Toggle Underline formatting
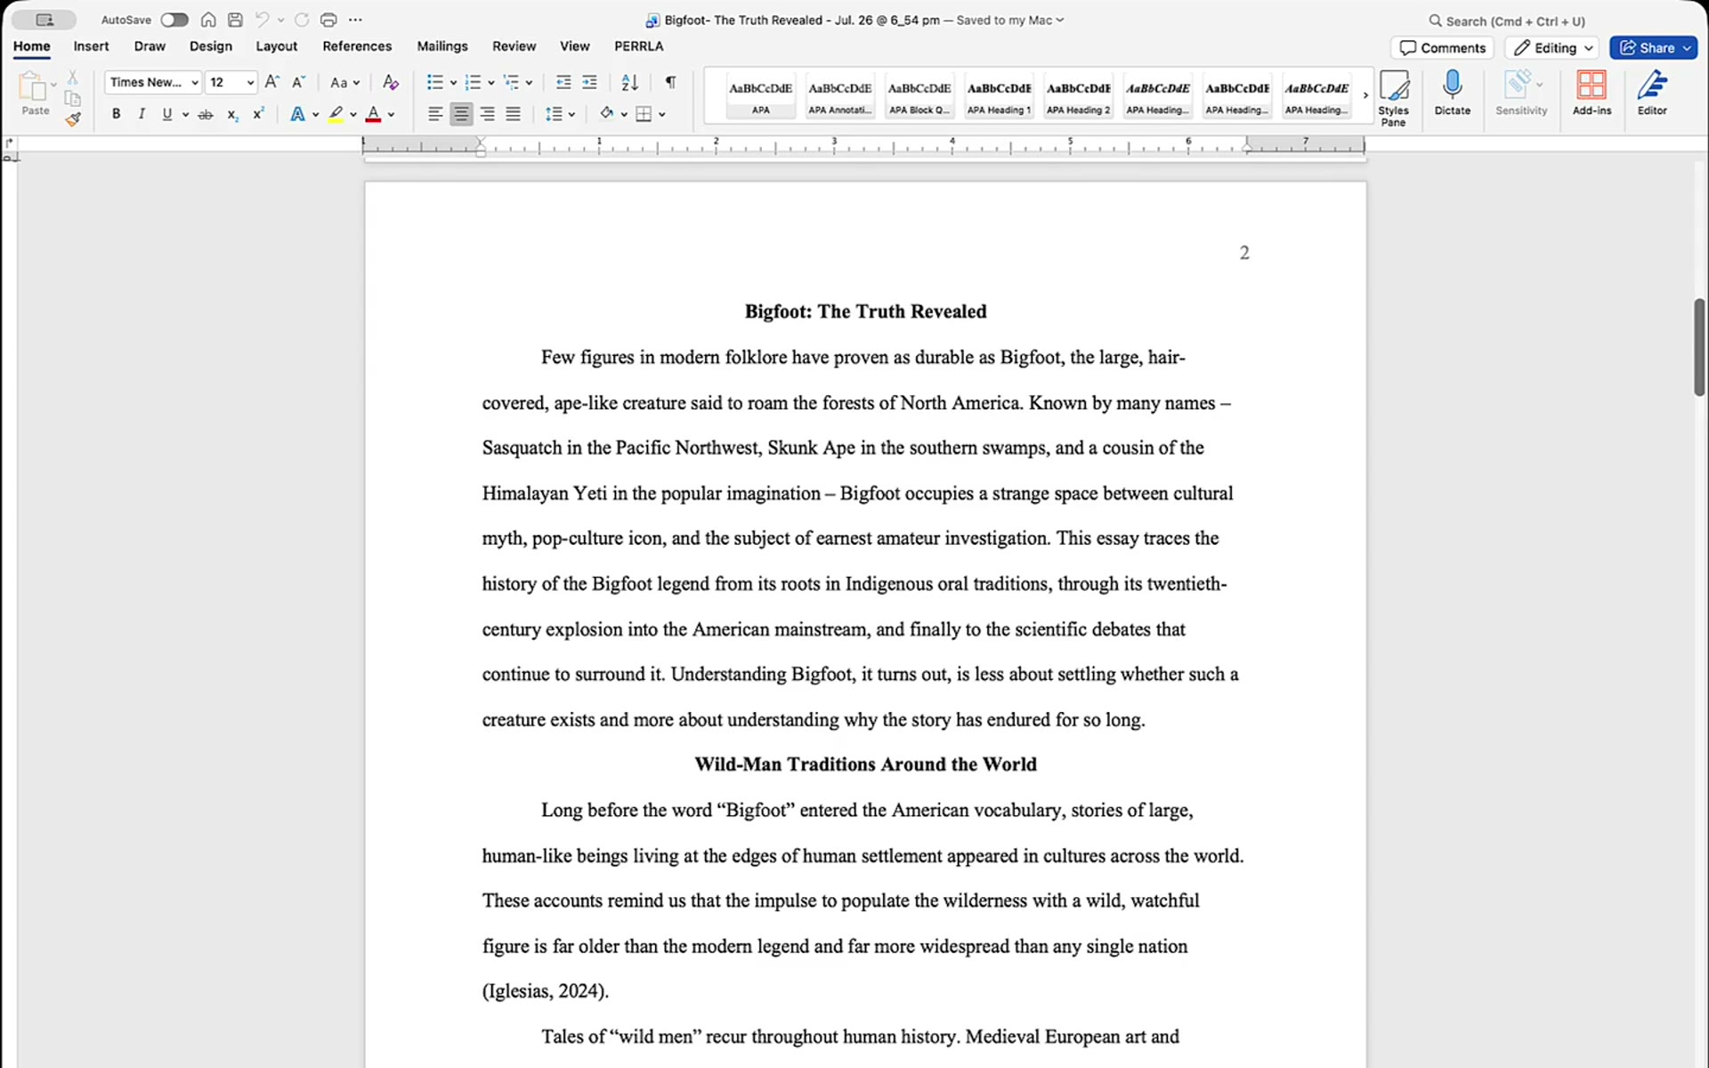 [166, 114]
